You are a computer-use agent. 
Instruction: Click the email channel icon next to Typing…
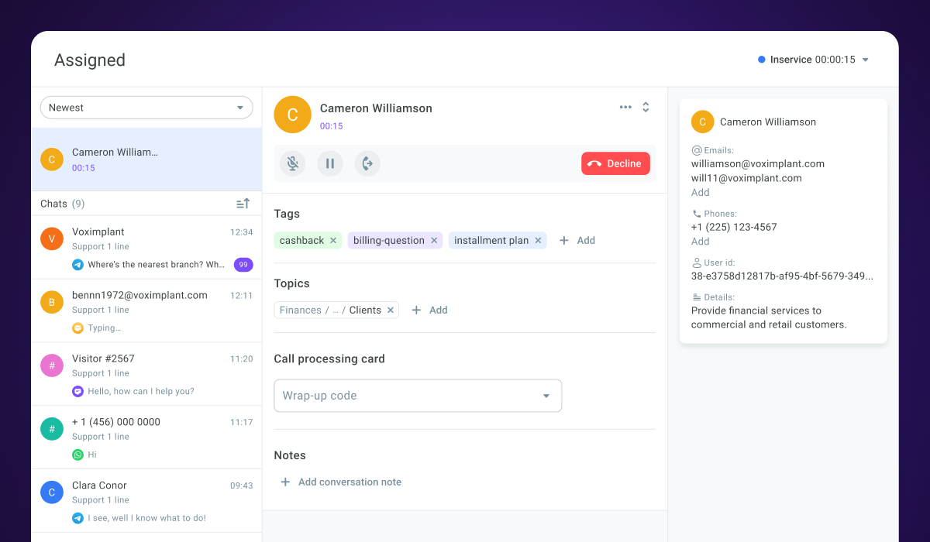[x=77, y=328]
